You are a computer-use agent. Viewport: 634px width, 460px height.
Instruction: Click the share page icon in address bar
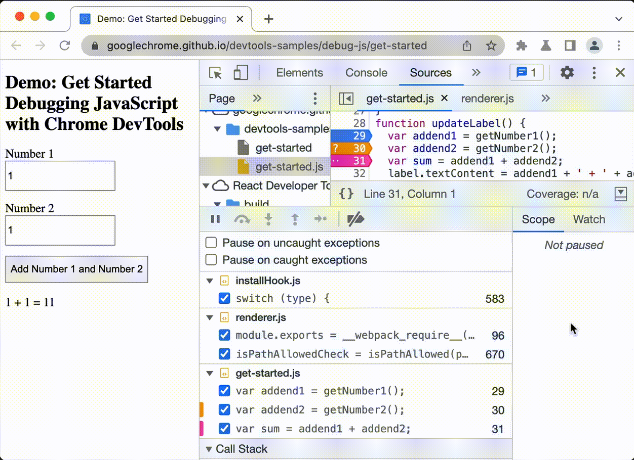[x=467, y=46]
